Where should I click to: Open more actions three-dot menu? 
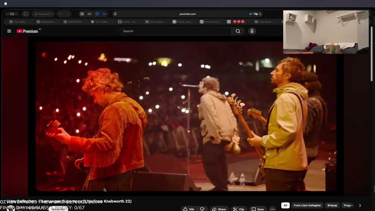click(x=272, y=209)
